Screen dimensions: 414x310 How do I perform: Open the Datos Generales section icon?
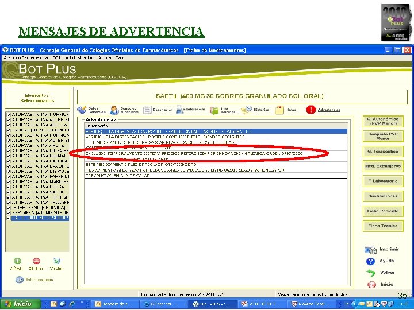point(82,110)
